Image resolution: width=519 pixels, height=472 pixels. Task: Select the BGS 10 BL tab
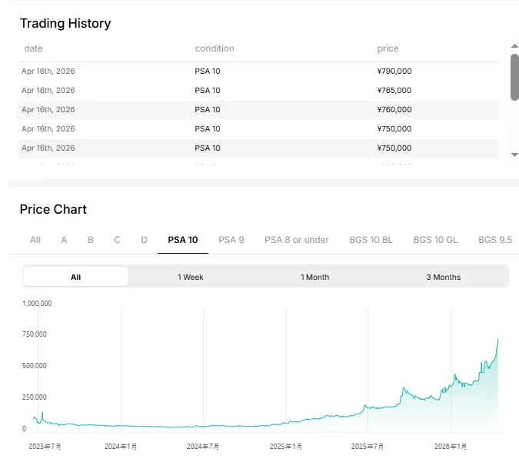pos(371,240)
